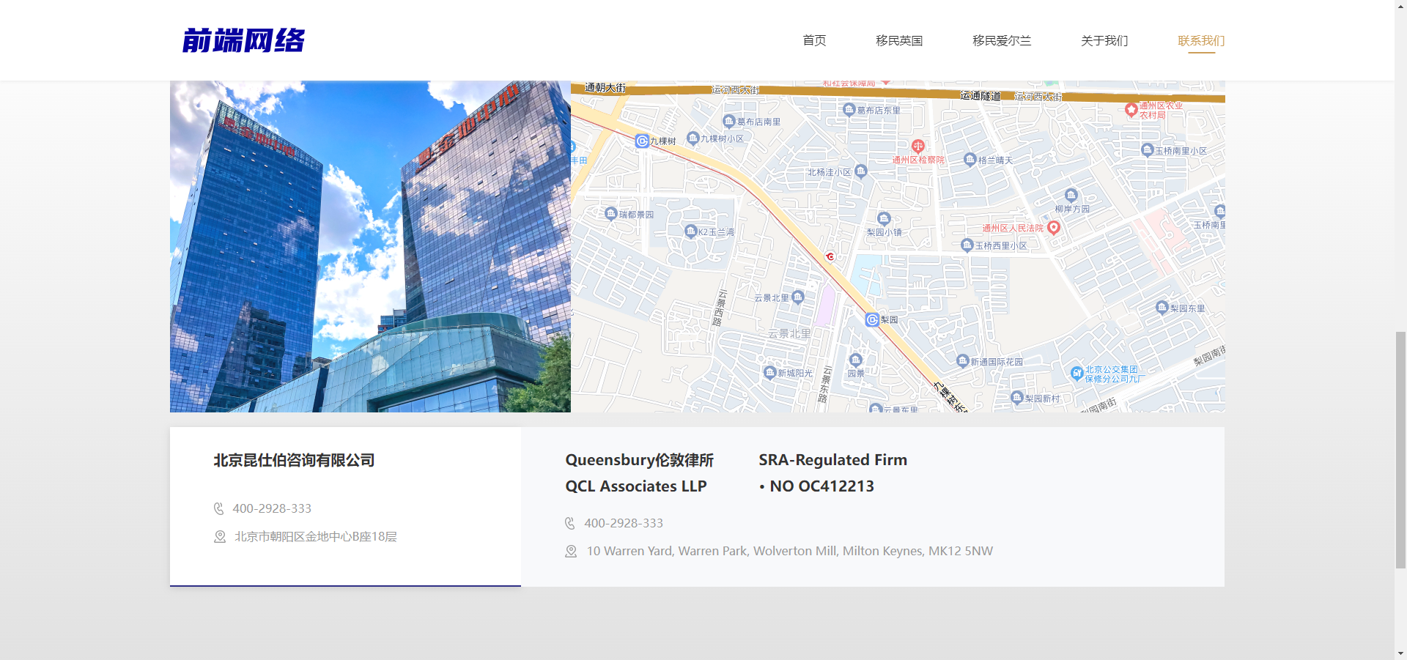Click the 通州区人民法院 map marker
This screenshot has height=660, width=1407.
coord(1054,227)
